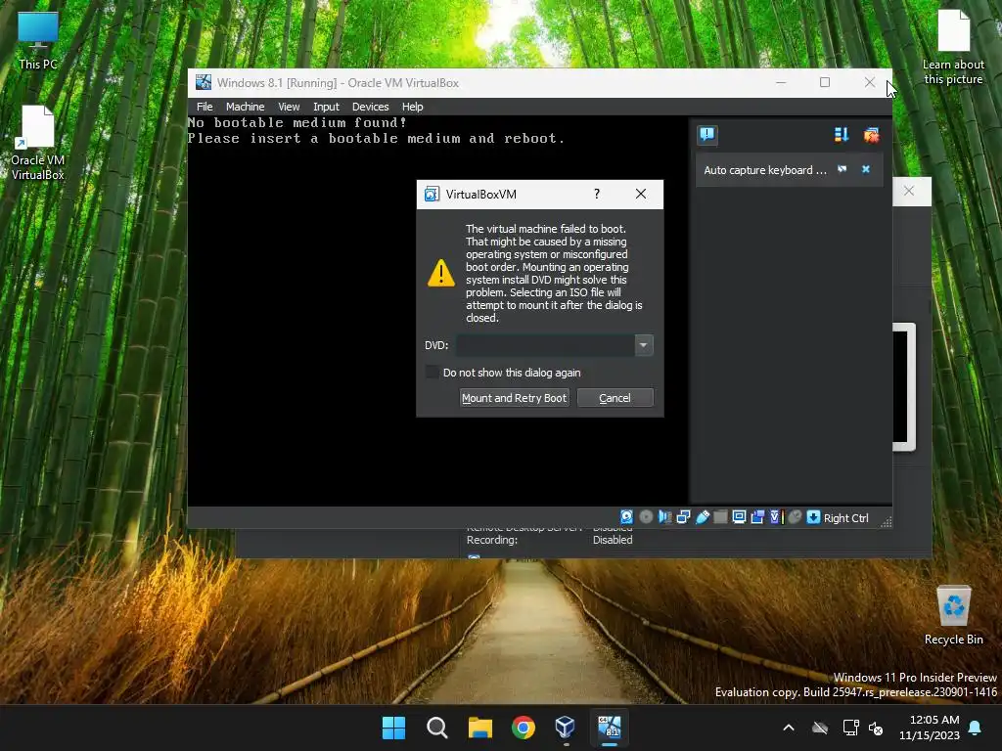Screen dimensions: 1002x751
Task: Click the Cancel button in dialog
Action: tap(615, 398)
